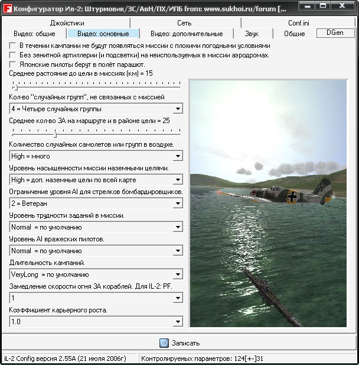Toggle no anti-aircraft on unused airfields checkbox

(12, 55)
